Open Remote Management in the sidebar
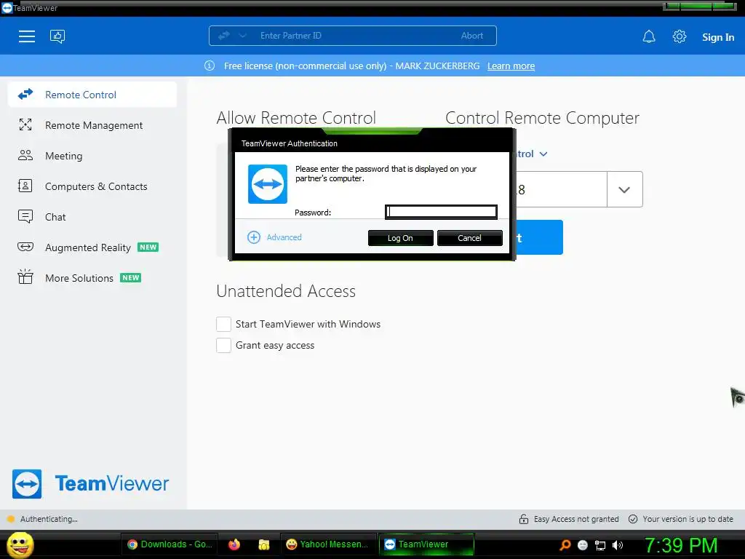This screenshot has height=559, width=745. coord(92,125)
